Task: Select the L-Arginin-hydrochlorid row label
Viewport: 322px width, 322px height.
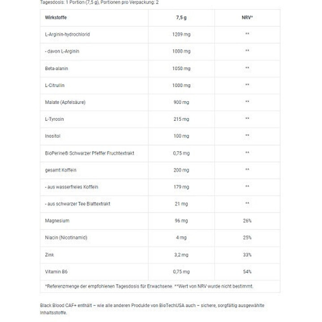Action: pos(68,34)
